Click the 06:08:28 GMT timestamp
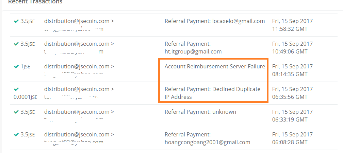This screenshot has height=153, width=343. coord(290,142)
